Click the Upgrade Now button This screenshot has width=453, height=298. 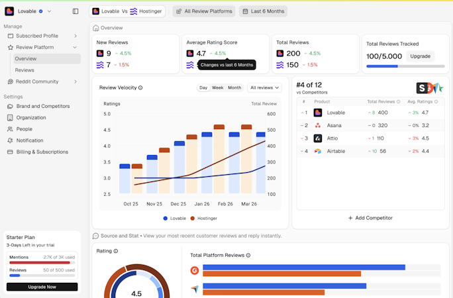coord(42,287)
